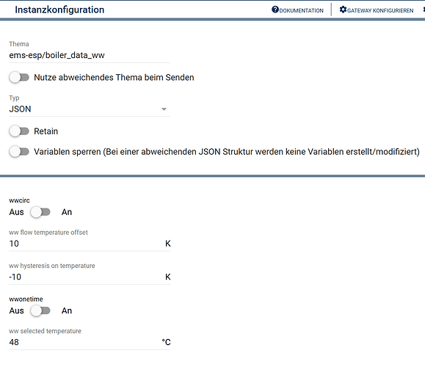Expand the Typ dropdown arrow

pyautogui.click(x=164, y=109)
